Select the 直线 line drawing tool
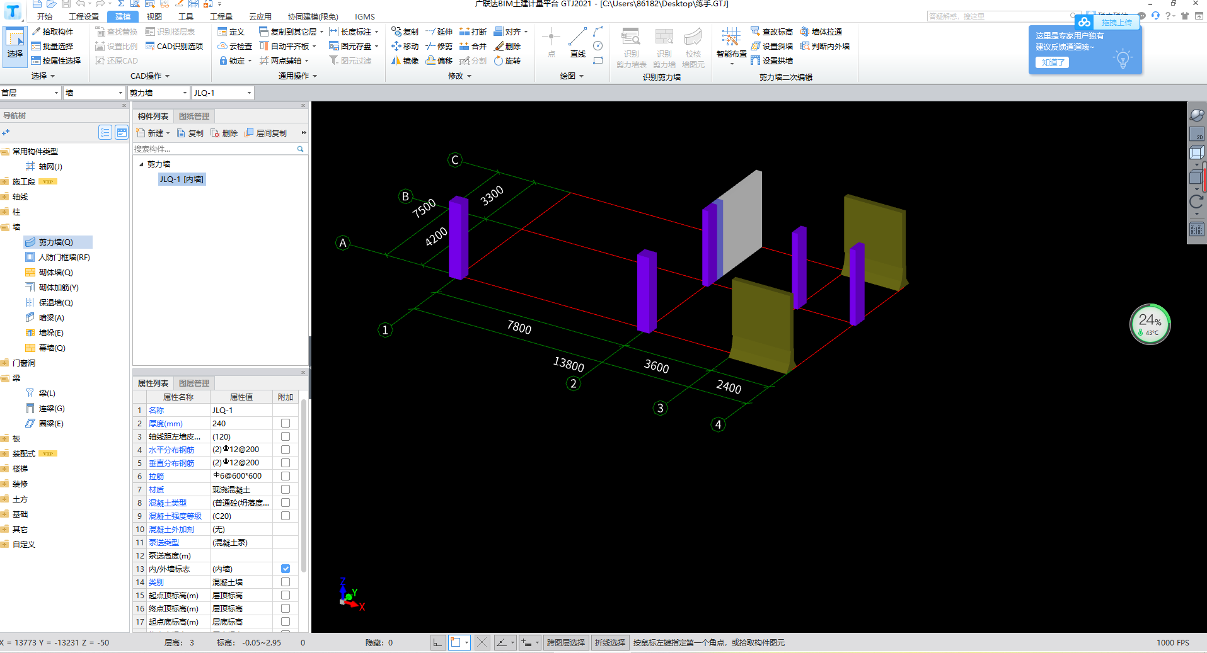 (577, 43)
